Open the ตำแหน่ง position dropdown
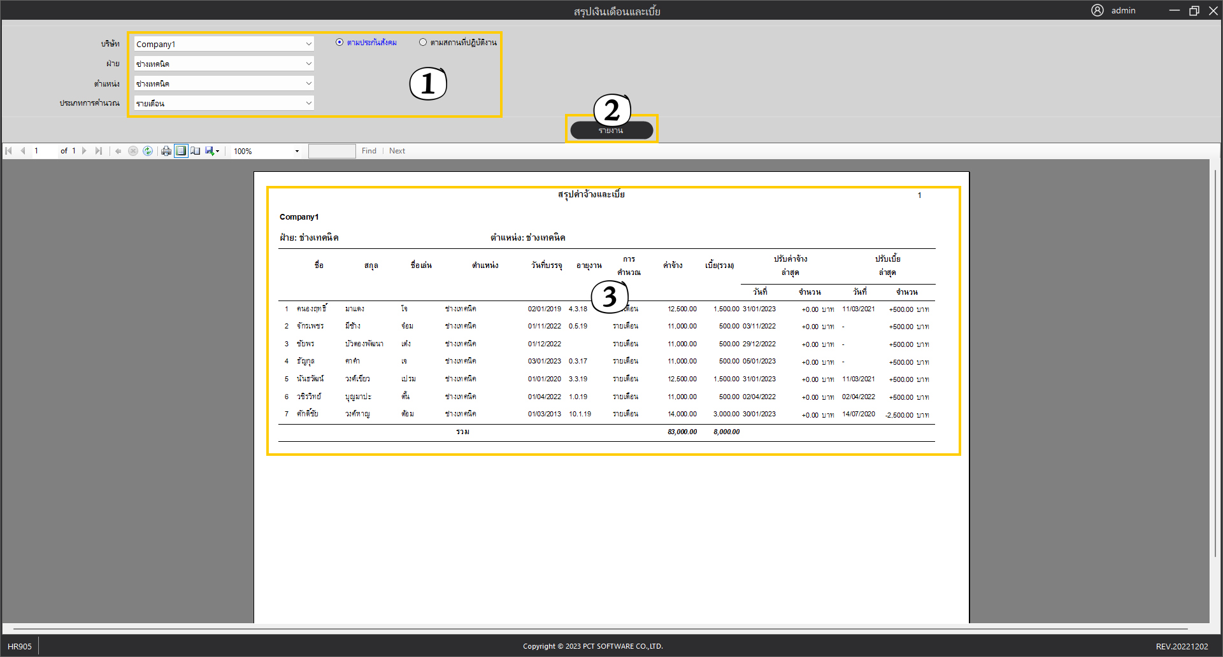This screenshot has height=657, width=1223. coord(308,83)
